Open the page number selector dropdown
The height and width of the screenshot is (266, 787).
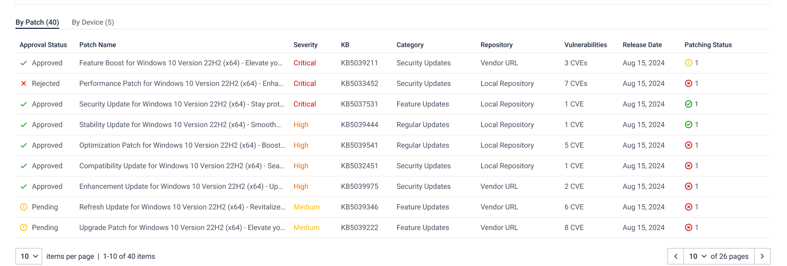pos(697,256)
